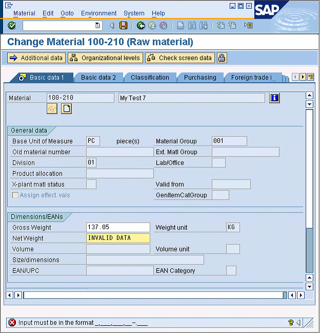The height and width of the screenshot is (333, 320).
Task: Click the green Enter checkmark icon
Action: click(x=12, y=26)
